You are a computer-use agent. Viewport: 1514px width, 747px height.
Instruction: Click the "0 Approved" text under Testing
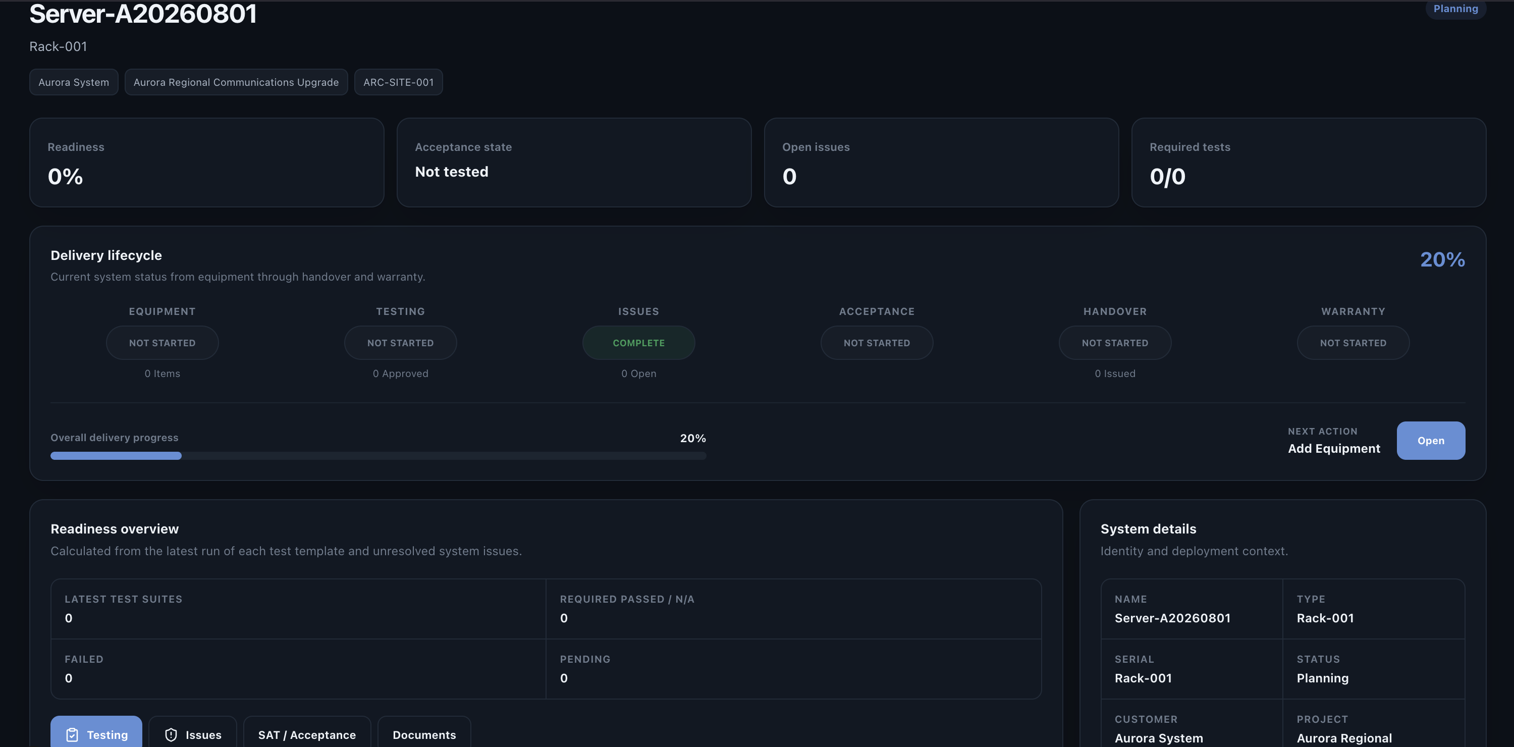400,373
